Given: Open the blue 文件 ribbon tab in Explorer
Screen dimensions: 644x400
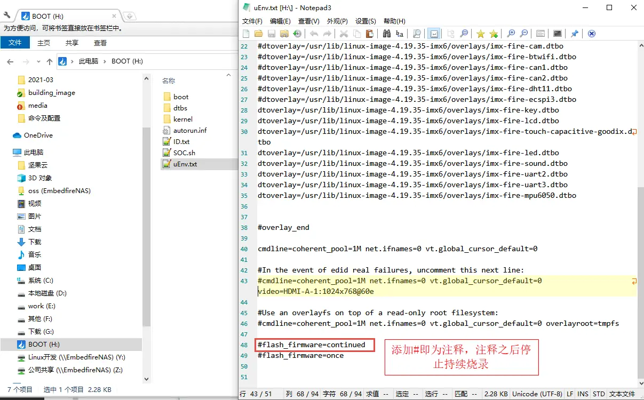Looking at the screenshot, I should [15, 43].
